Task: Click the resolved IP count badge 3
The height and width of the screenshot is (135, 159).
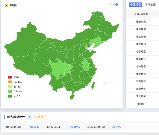Action: [30, 117]
